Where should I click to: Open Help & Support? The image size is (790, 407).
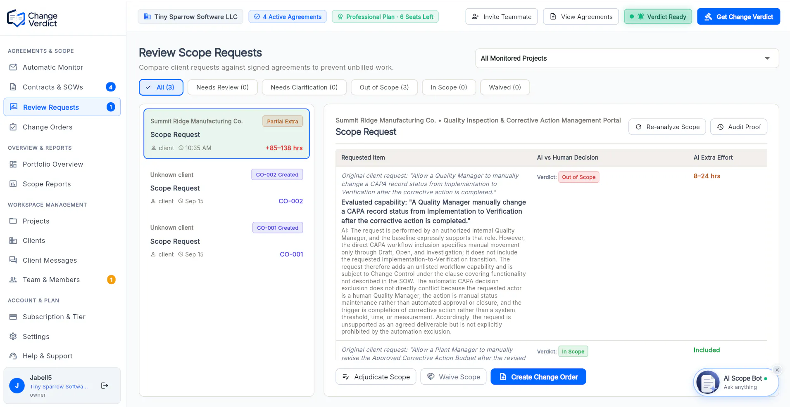point(62,356)
